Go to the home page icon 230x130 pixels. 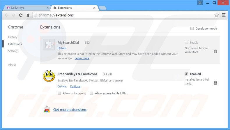[x=28, y=15]
